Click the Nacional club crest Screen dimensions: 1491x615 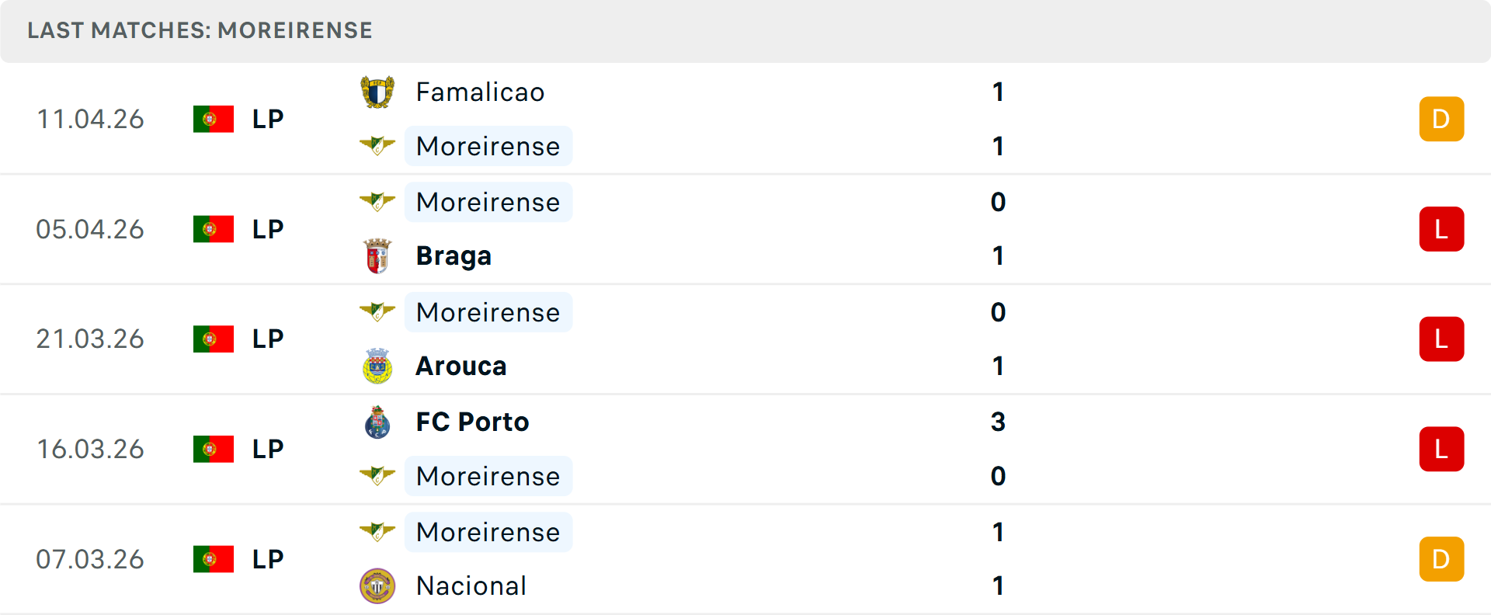[x=378, y=586]
